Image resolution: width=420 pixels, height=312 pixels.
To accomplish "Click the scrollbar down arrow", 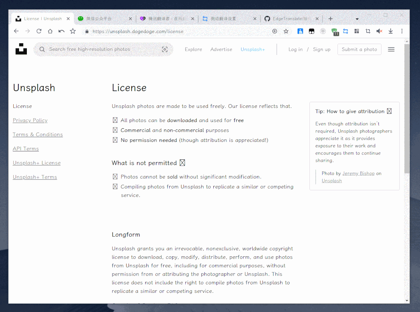I will 407,301.
